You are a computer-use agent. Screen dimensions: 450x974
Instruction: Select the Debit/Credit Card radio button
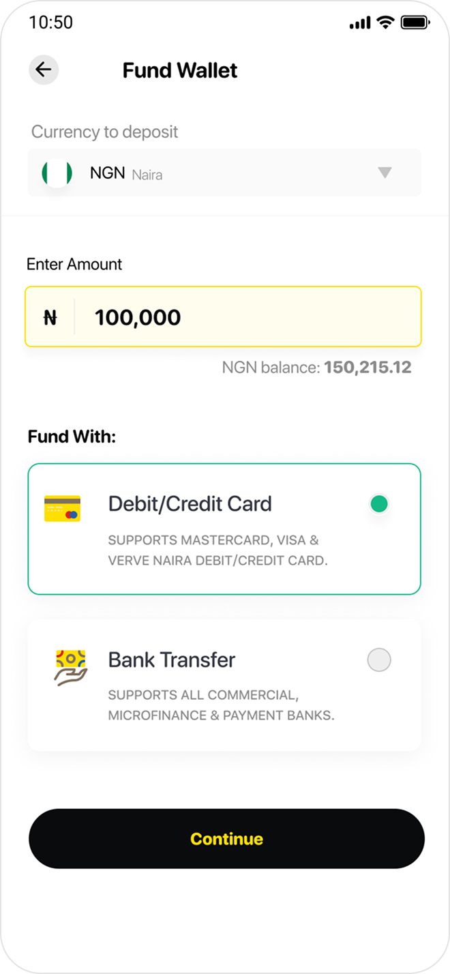[379, 503]
